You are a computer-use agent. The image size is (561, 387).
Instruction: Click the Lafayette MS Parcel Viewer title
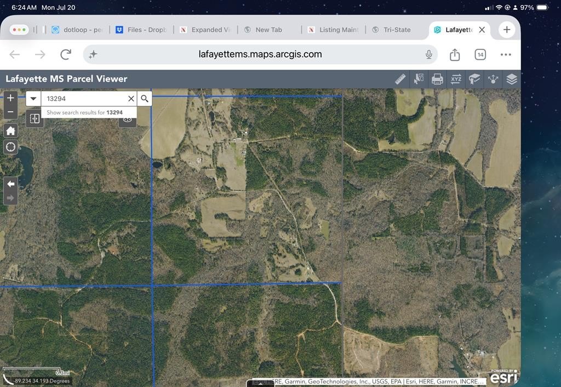[66, 79]
